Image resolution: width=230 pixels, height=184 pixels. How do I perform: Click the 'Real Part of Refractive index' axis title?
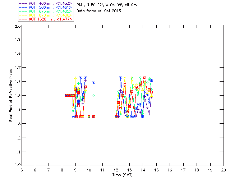10,95
